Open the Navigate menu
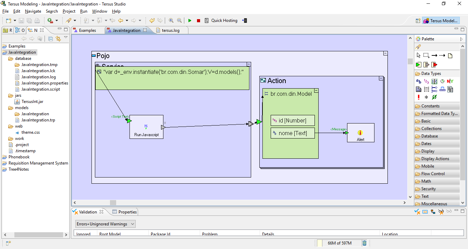 33,11
